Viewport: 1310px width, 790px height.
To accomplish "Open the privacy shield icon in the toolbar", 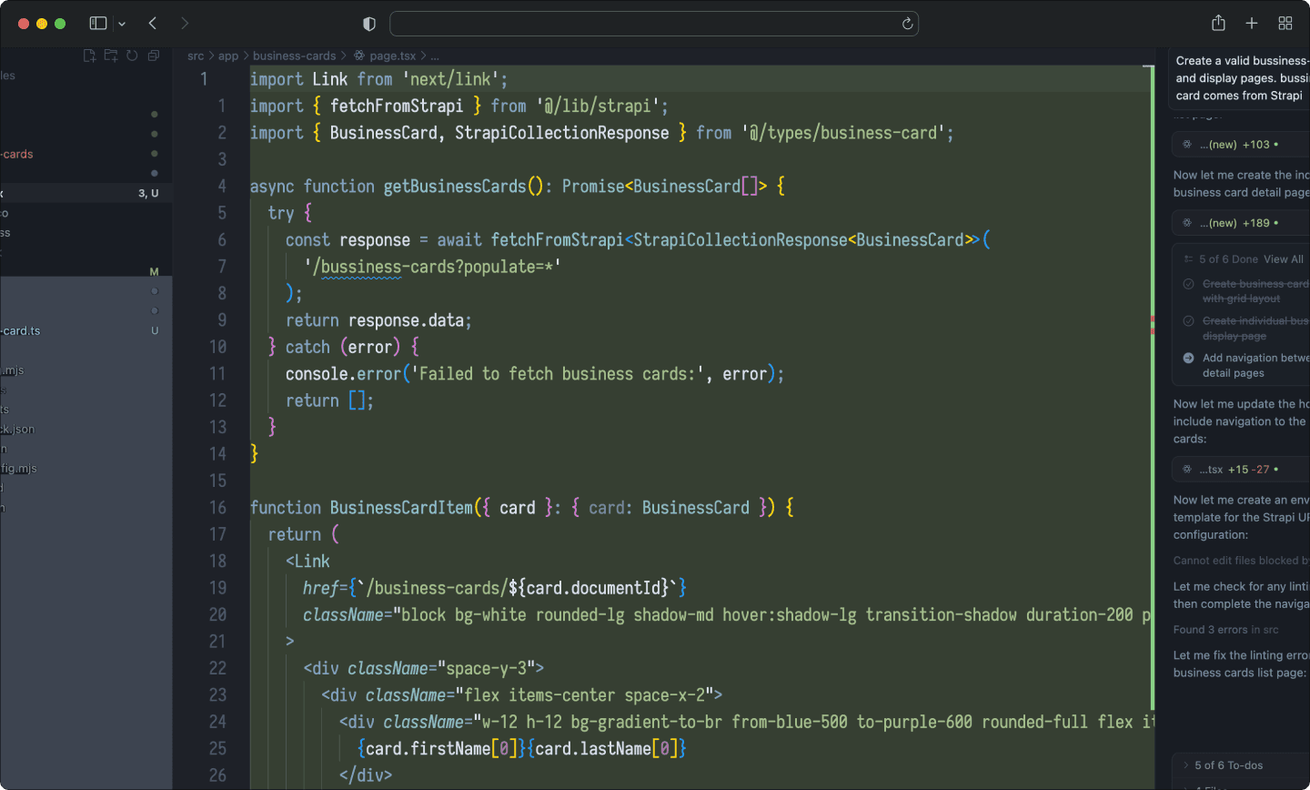I will [368, 24].
